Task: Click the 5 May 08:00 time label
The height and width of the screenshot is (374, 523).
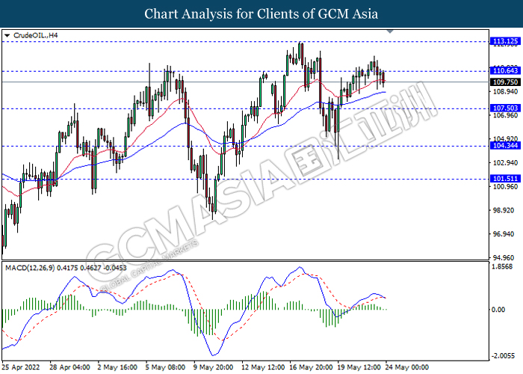Action: point(165,367)
